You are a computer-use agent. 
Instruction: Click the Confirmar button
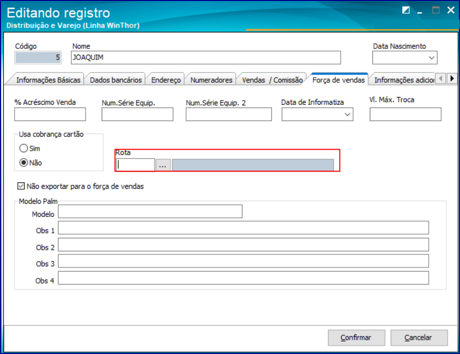[x=356, y=337]
